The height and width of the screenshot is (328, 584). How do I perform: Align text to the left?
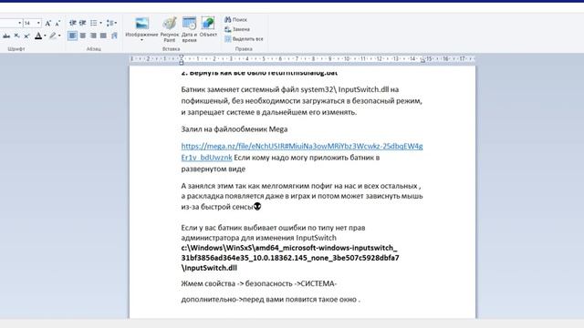(72, 36)
